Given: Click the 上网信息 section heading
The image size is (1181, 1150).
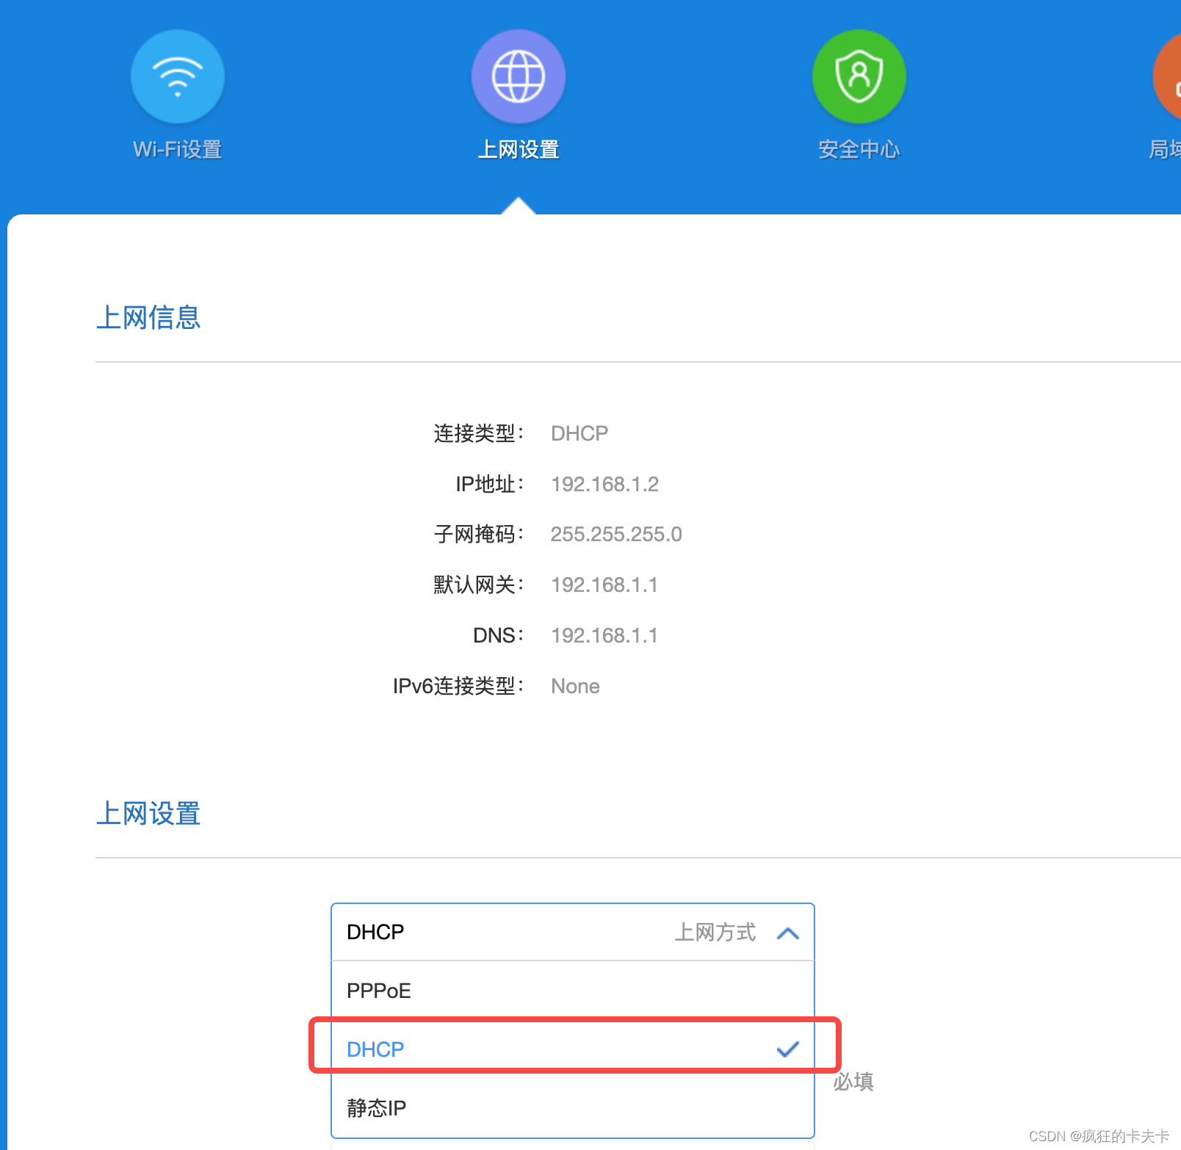Looking at the screenshot, I should 148,318.
